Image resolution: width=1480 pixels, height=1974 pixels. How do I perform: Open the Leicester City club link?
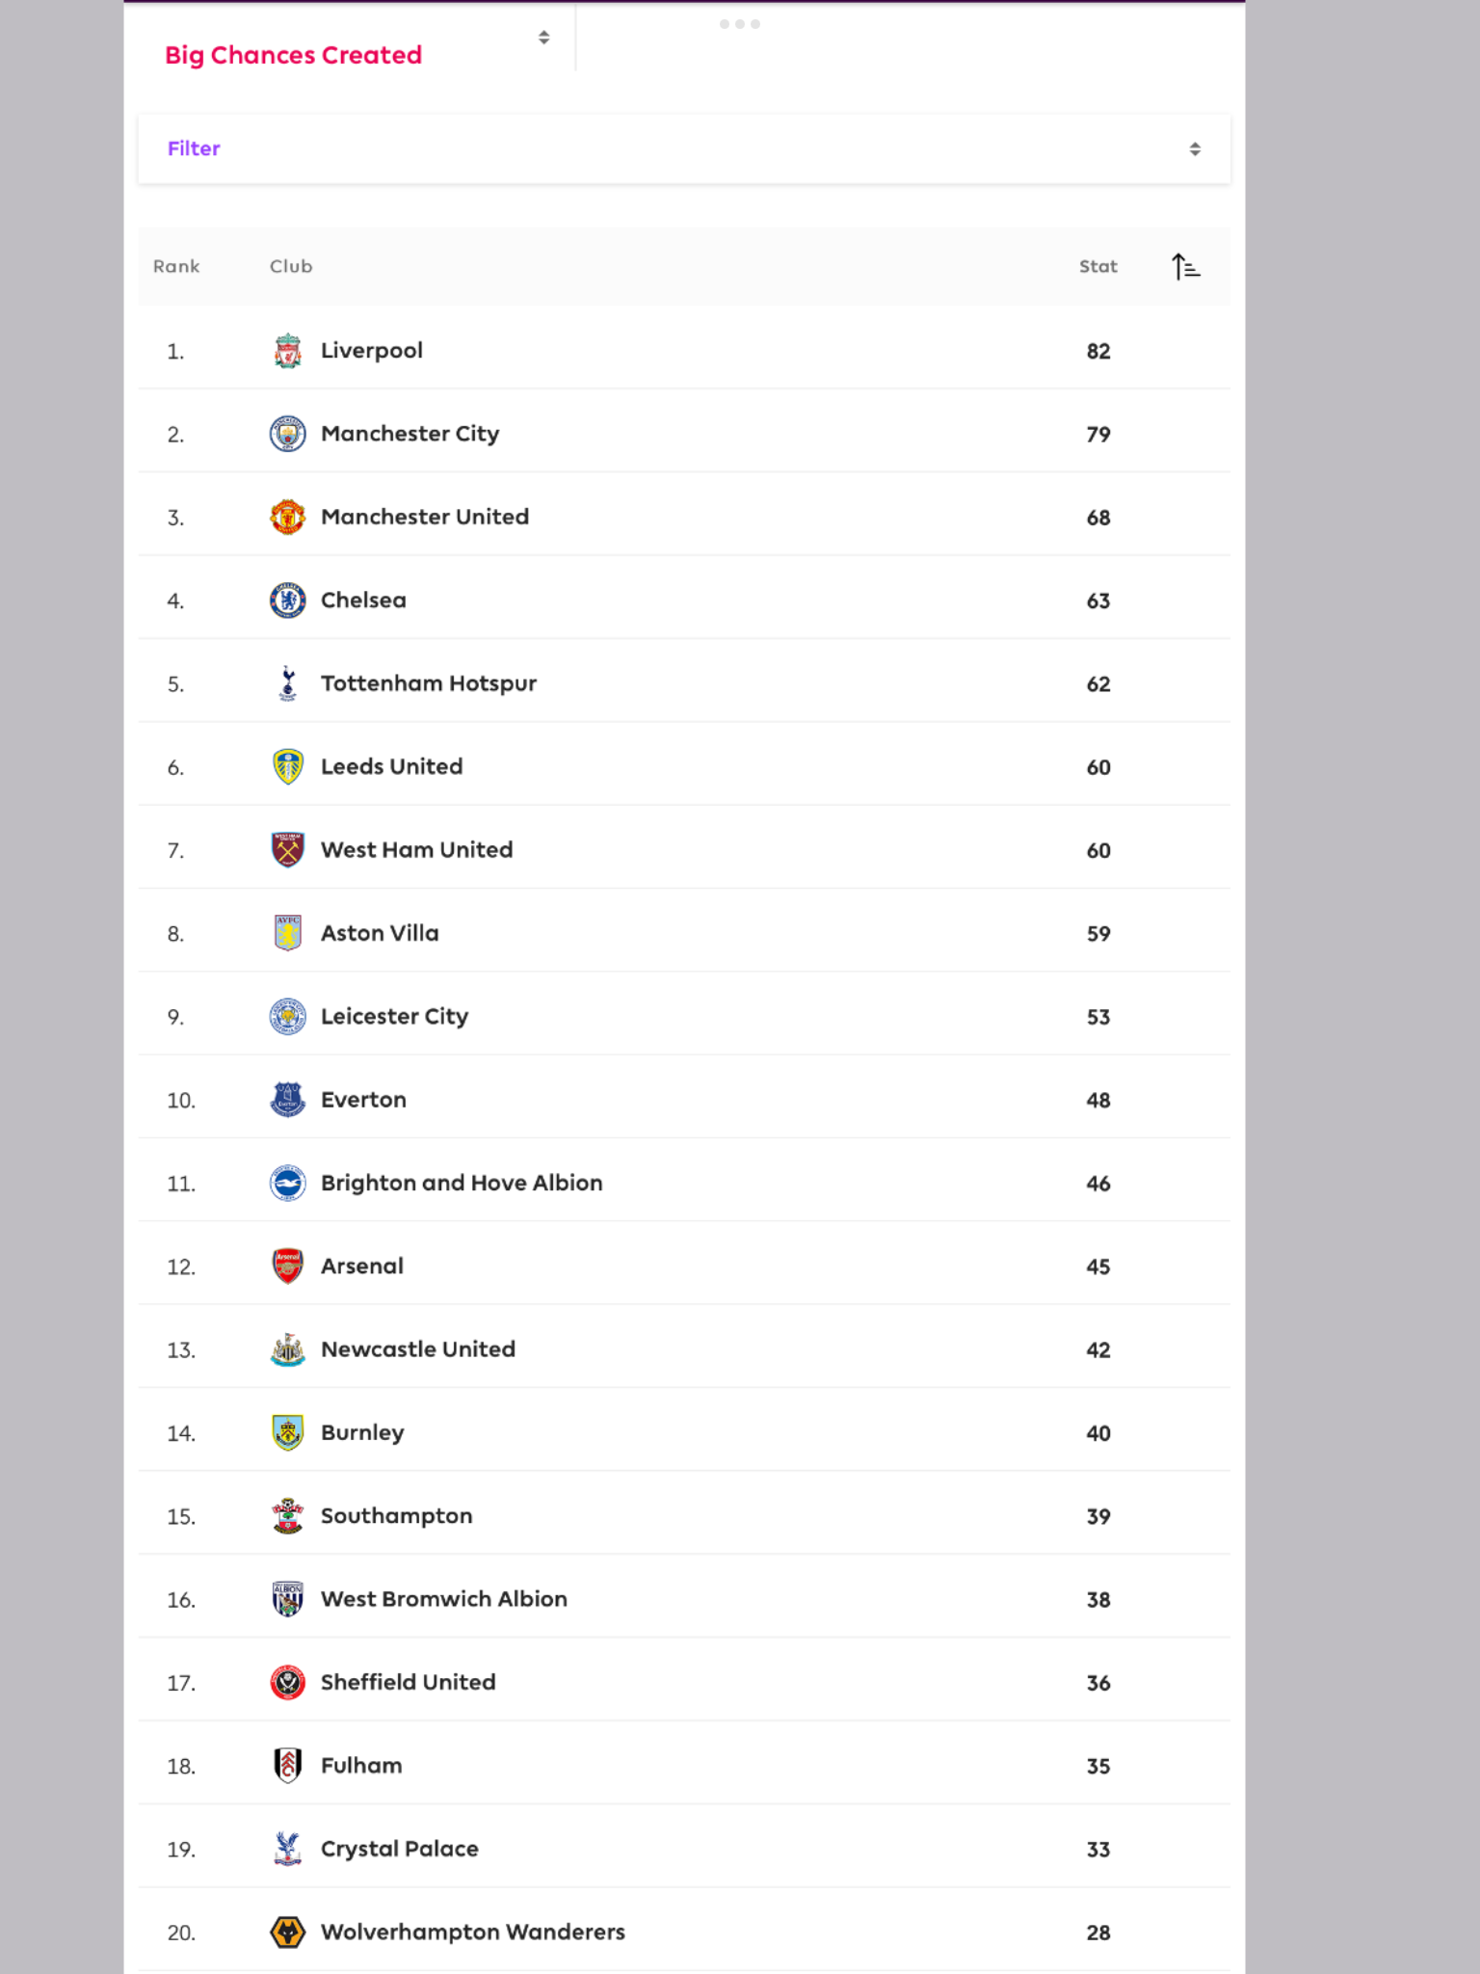(394, 1017)
